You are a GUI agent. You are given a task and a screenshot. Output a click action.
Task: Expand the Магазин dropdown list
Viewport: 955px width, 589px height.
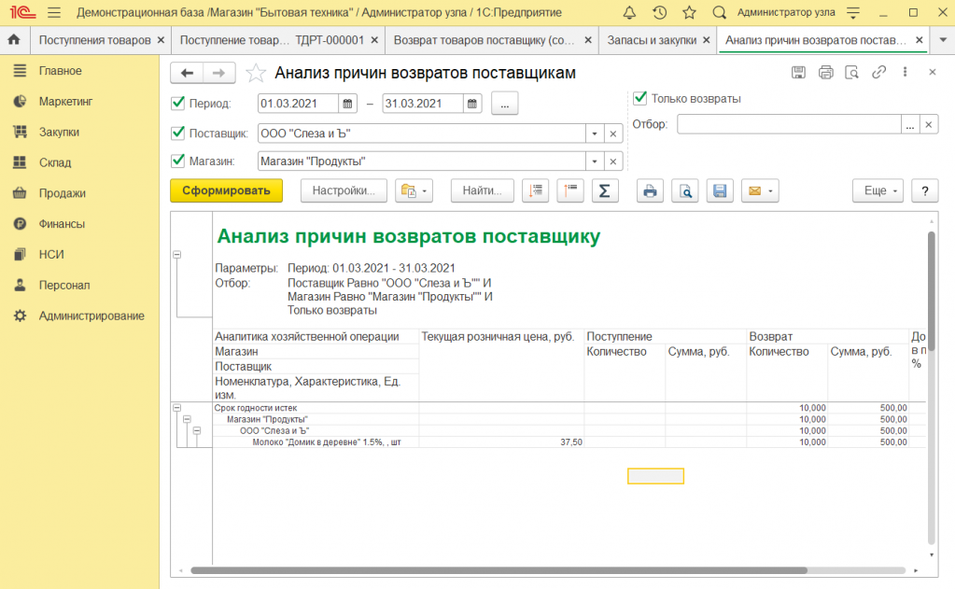point(595,161)
